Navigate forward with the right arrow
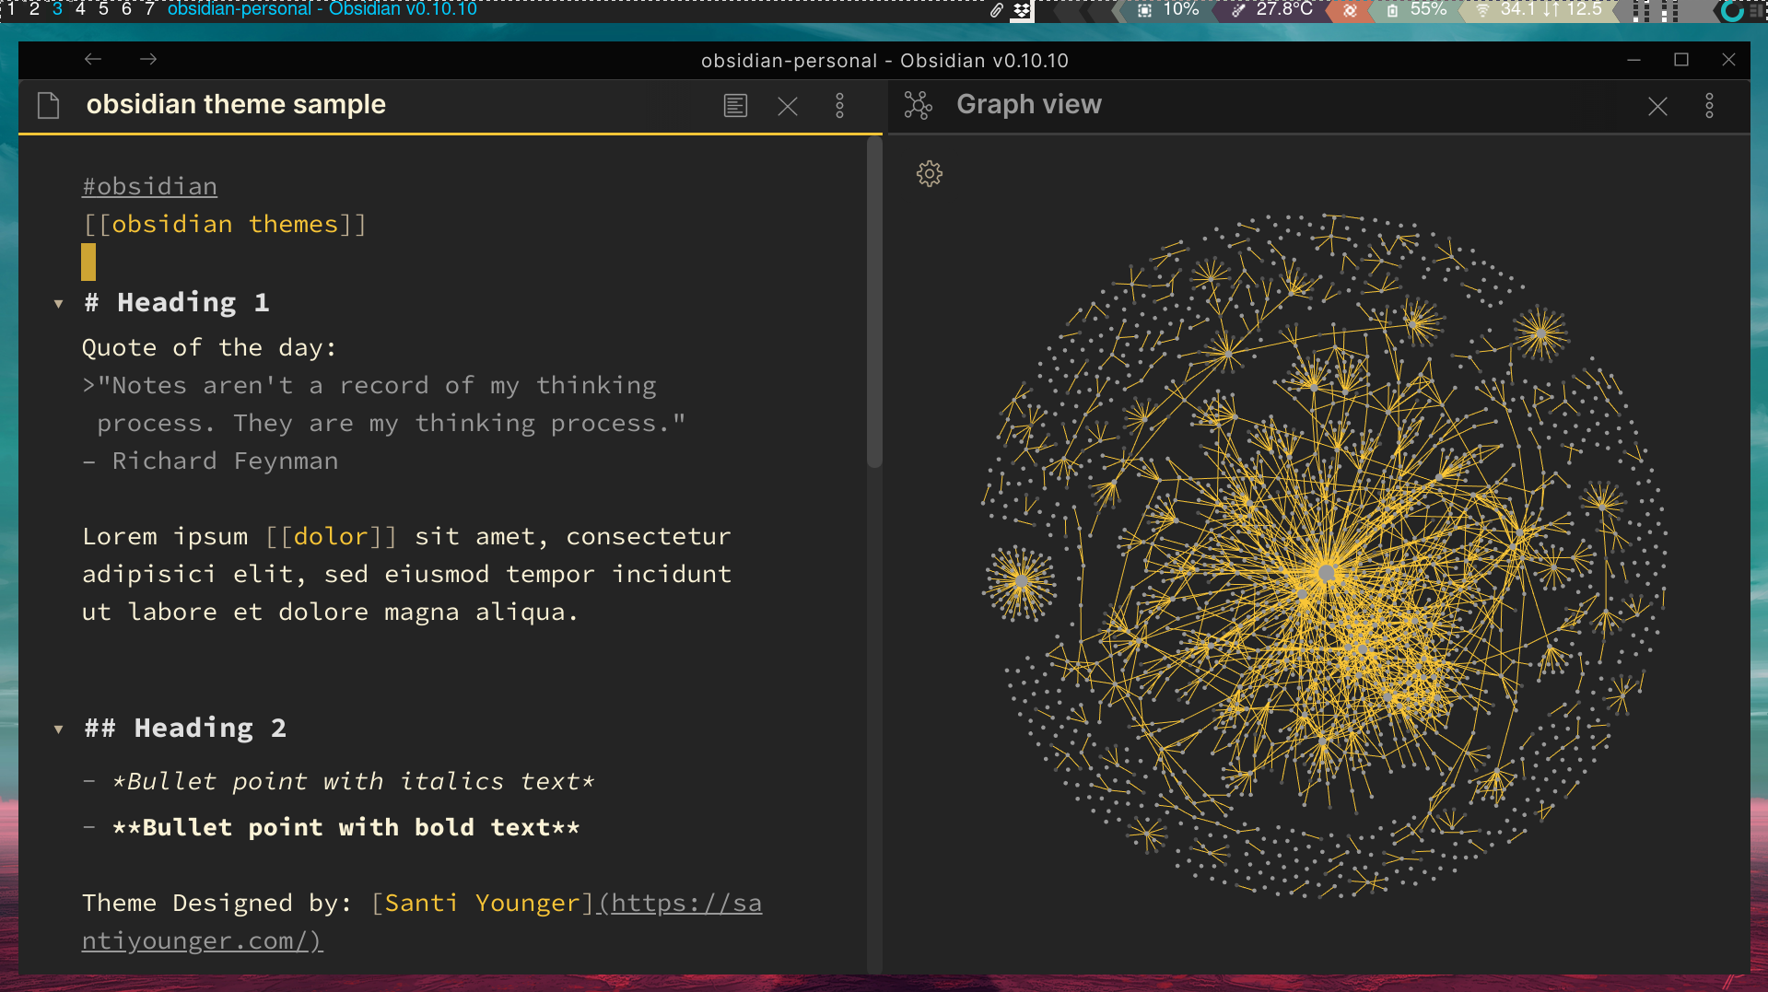1768x992 pixels. coord(148,60)
